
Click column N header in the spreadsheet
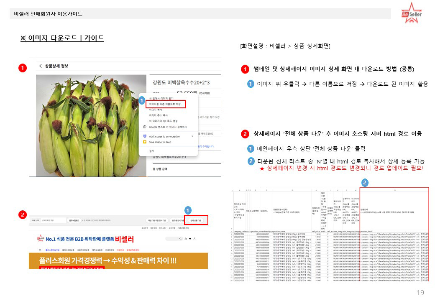point(394,190)
